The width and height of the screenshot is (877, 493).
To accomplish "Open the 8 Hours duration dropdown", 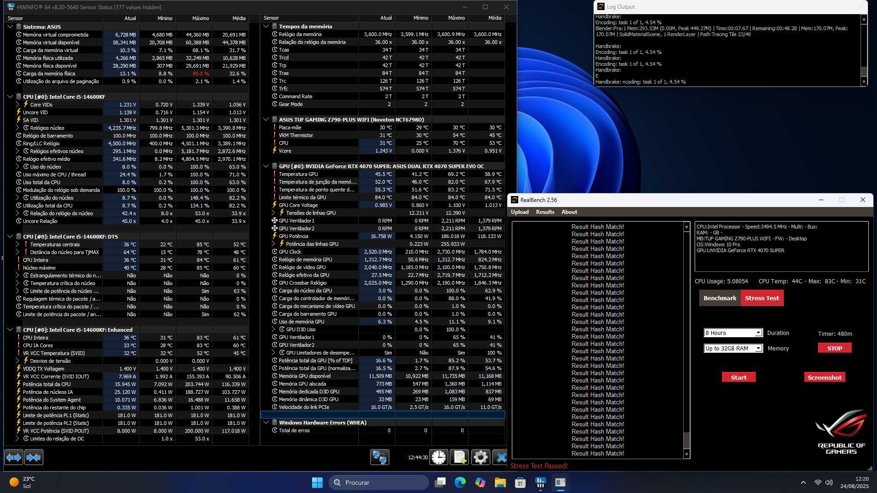I will click(x=733, y=333).
